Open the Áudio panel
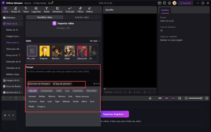211x132 pixels. tap(47, 10)
